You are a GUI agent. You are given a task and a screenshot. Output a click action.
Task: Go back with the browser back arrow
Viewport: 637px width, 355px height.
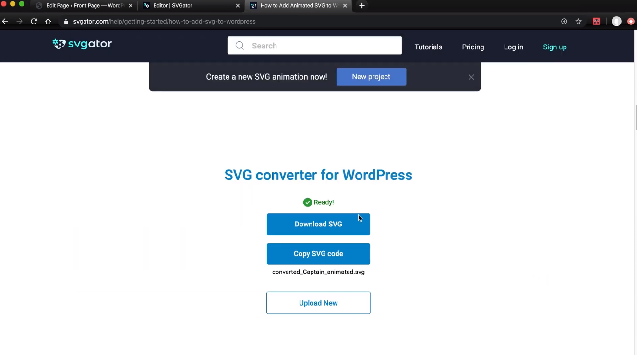pyautogui.click(x=5, y=21)
